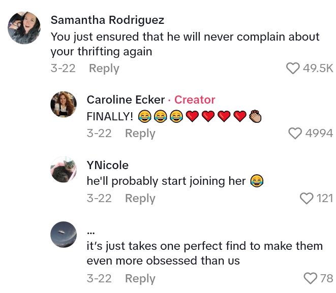Open YNicole's cat profile picture
This screenshot has height=293, width=336.
pos(64,169)
